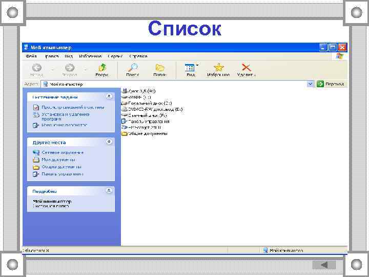The width and height of the screenshot is (369, 277).
Task: Open Forward button history dropdown arrow
Action: 85,69
